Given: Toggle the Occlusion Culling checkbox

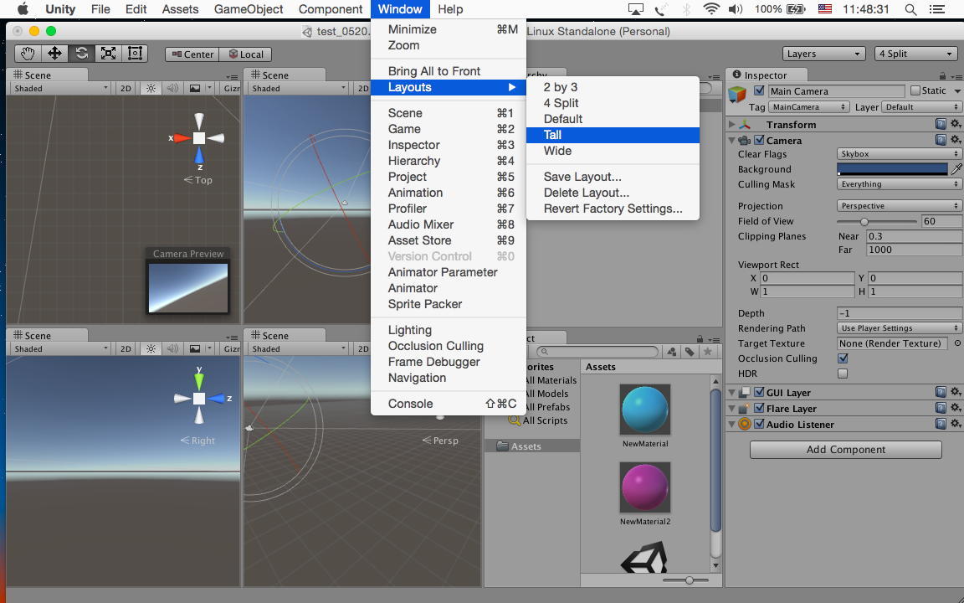Looking at the screenshot, I should pyautogui.click(x=843, y=358).
